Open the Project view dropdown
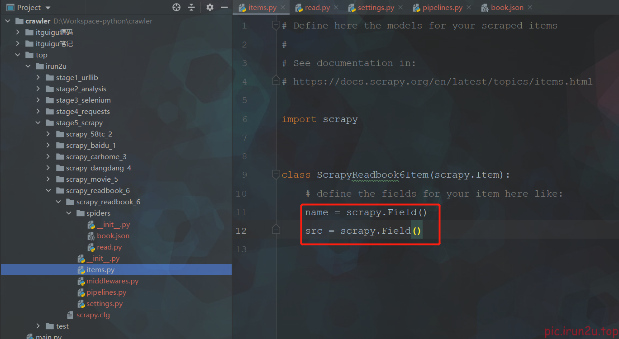 [x=48, y=7]
